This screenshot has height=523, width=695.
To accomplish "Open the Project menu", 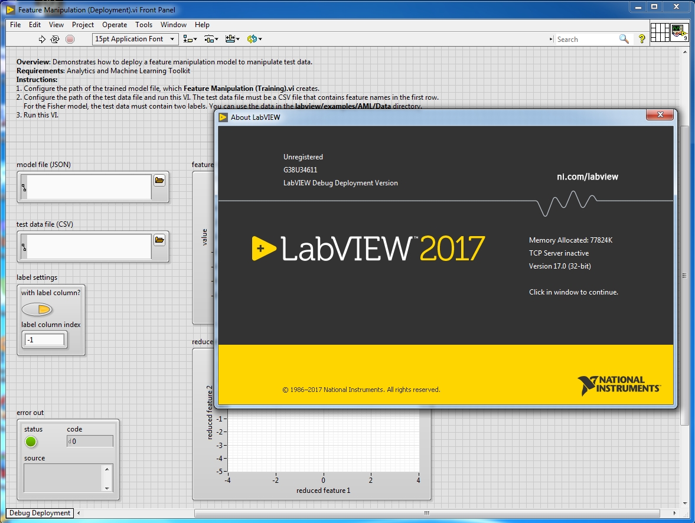I will coord(83,25).
